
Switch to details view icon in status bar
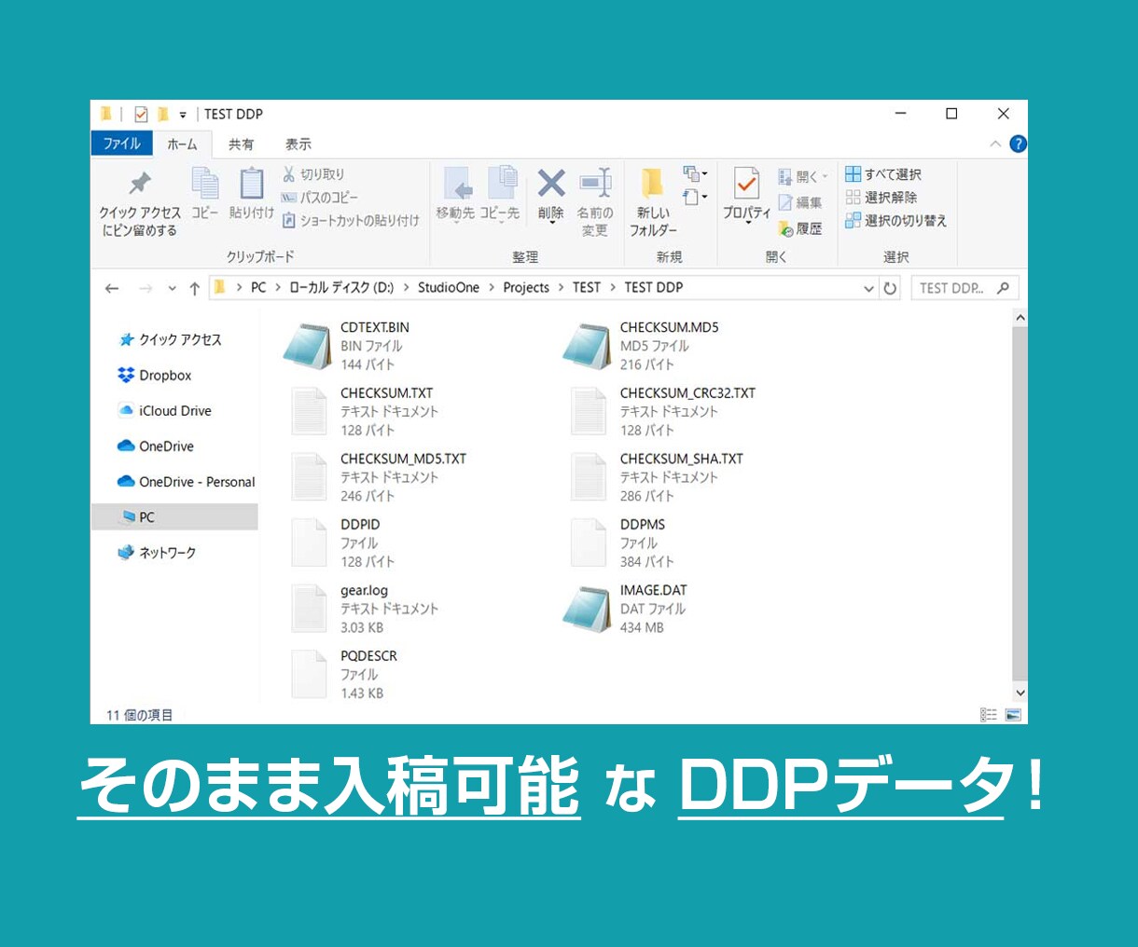tap(989, 715)
